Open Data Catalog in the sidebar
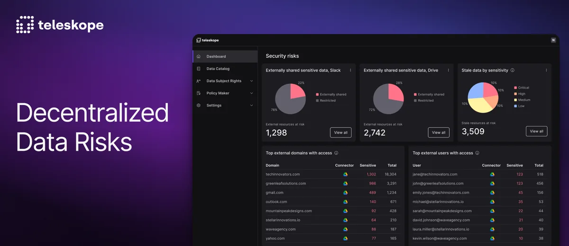This screenshot has height=246, width=569. pos(225,69)
